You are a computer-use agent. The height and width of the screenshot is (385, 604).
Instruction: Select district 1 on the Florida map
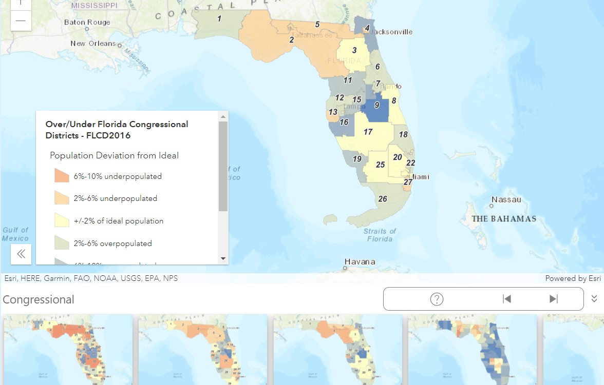(219, 18)
